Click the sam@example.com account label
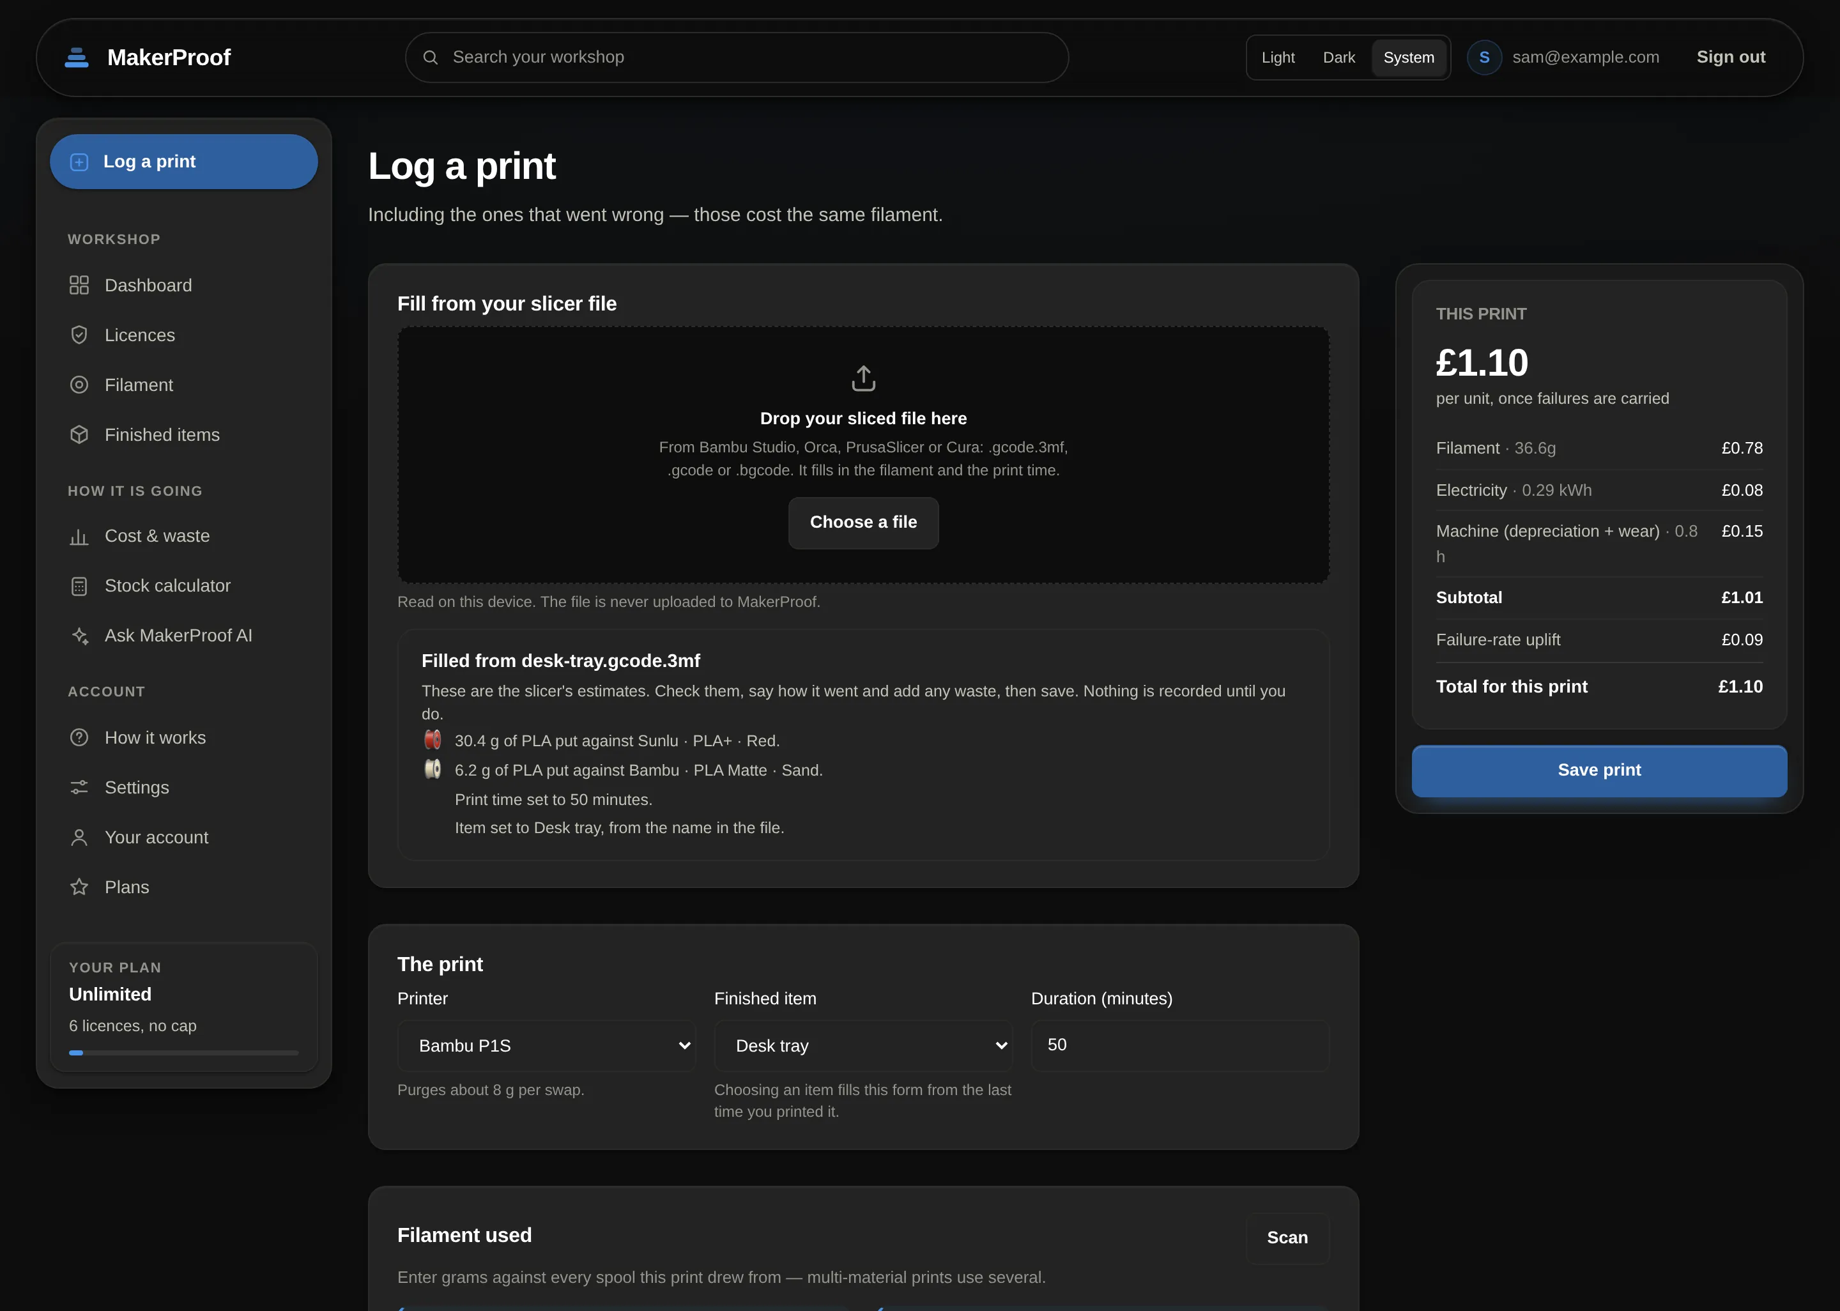Viewport: 1840px width, 1311px height. (x=1586, y=57)
